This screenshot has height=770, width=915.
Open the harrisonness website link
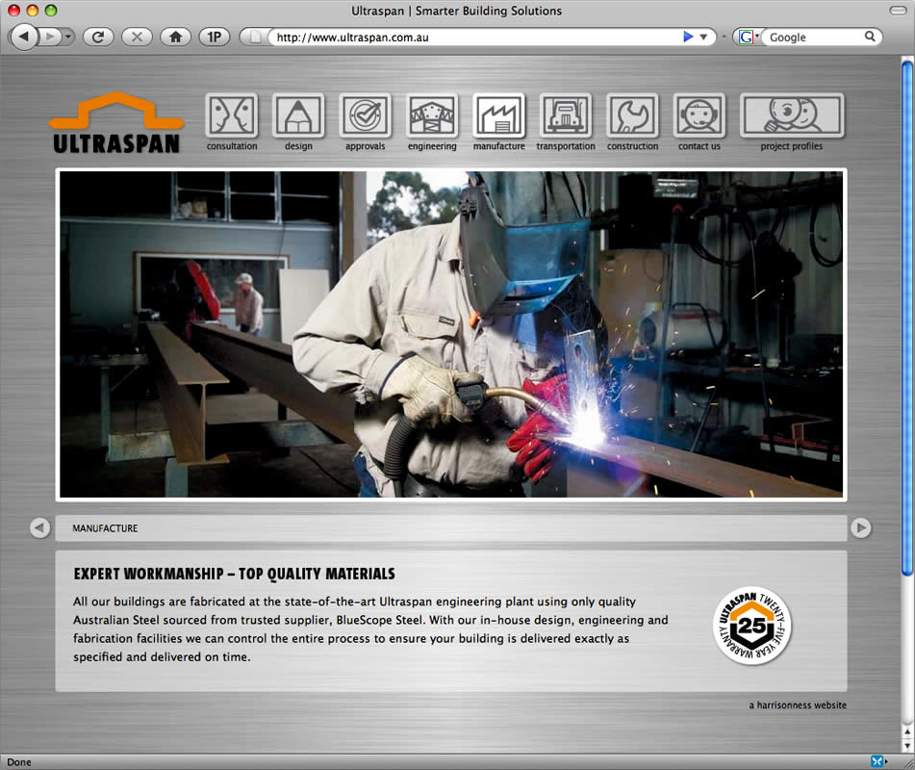click(797, 706)
